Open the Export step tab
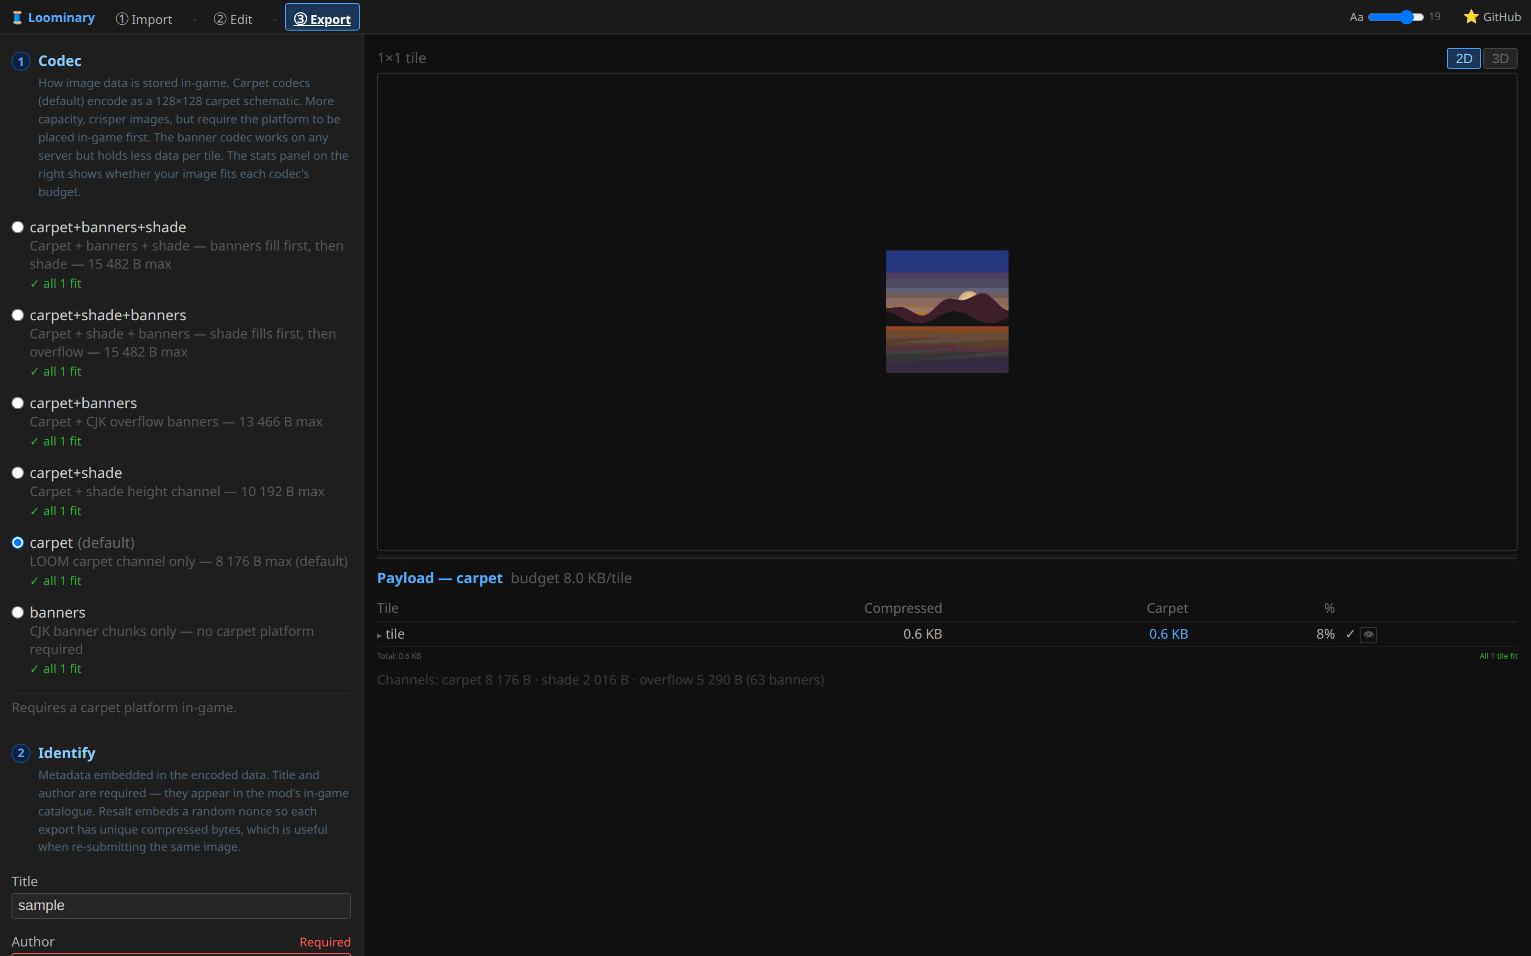Image resolution: width=1531 pixels, height=956 pixels. coord(322,18)
